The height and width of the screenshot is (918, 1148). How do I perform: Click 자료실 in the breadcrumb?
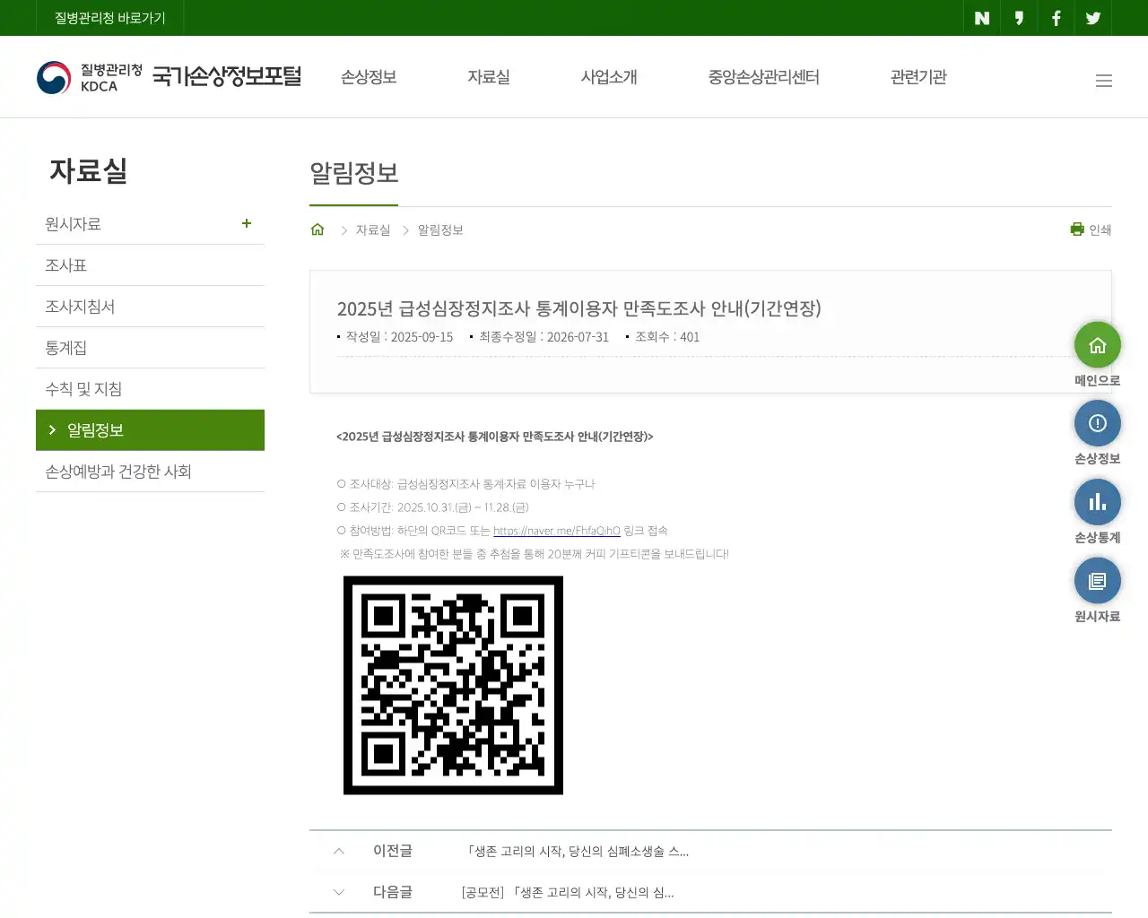point(373,230)
